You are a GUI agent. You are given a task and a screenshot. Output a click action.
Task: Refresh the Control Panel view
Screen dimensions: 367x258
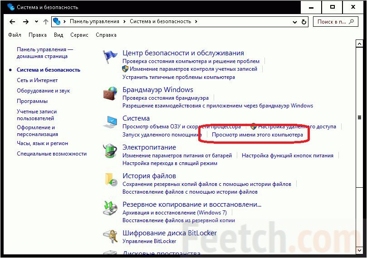pos(304,22)
